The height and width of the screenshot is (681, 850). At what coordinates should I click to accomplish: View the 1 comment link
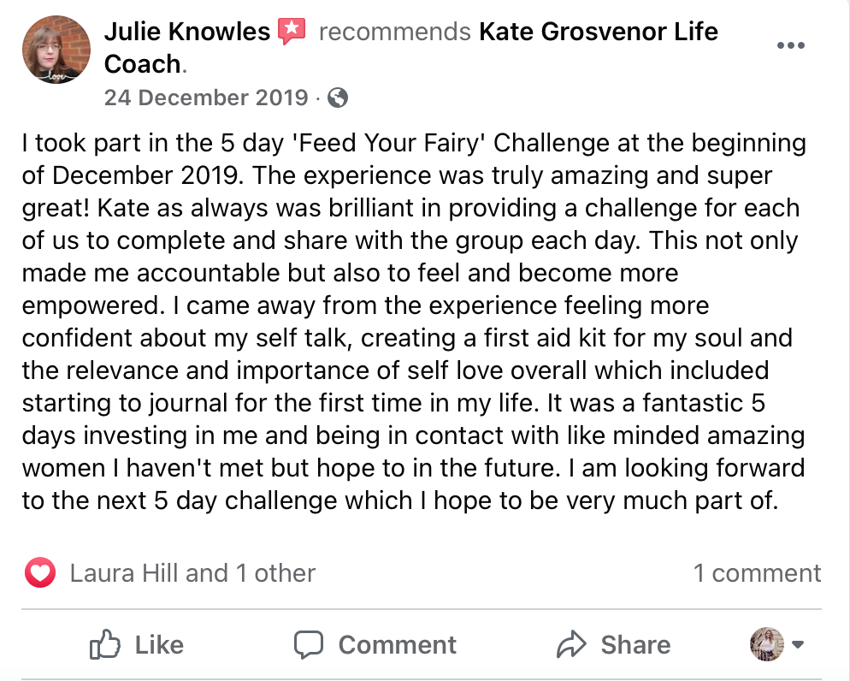pyautogui.click(x=757, y=573)
